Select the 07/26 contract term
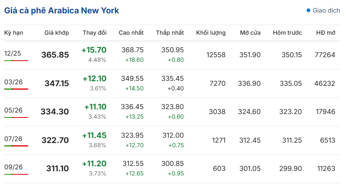Screen dimensions: 347x185 pos(13,139)
